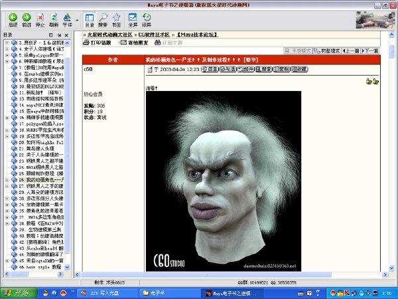Click the contents tree down arrow
This screenshot has height=299, width=398.
click(x=67, y=267)
